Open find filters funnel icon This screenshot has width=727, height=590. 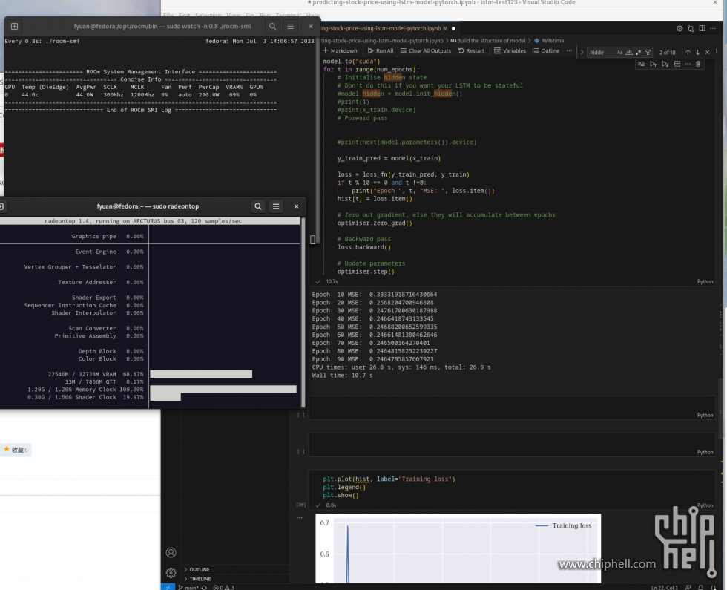pos(648,53)
